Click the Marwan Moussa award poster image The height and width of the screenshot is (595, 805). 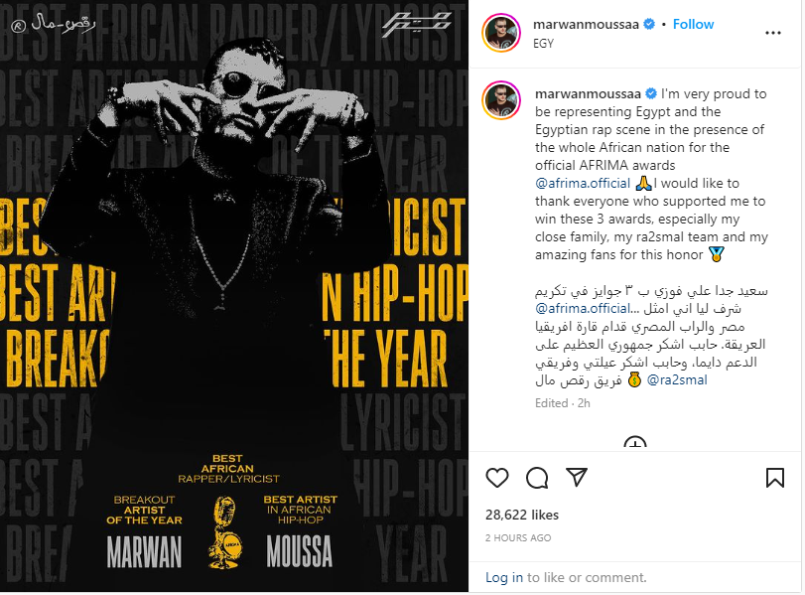pos(234,296)
